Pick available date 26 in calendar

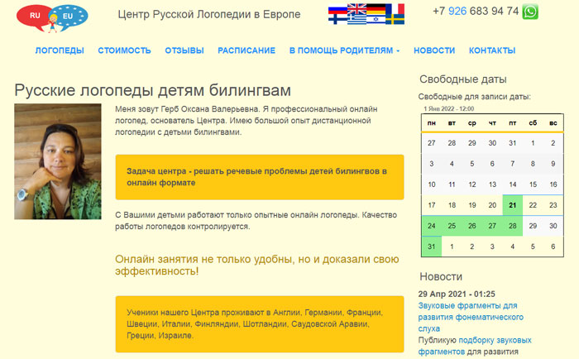[472, 226]
